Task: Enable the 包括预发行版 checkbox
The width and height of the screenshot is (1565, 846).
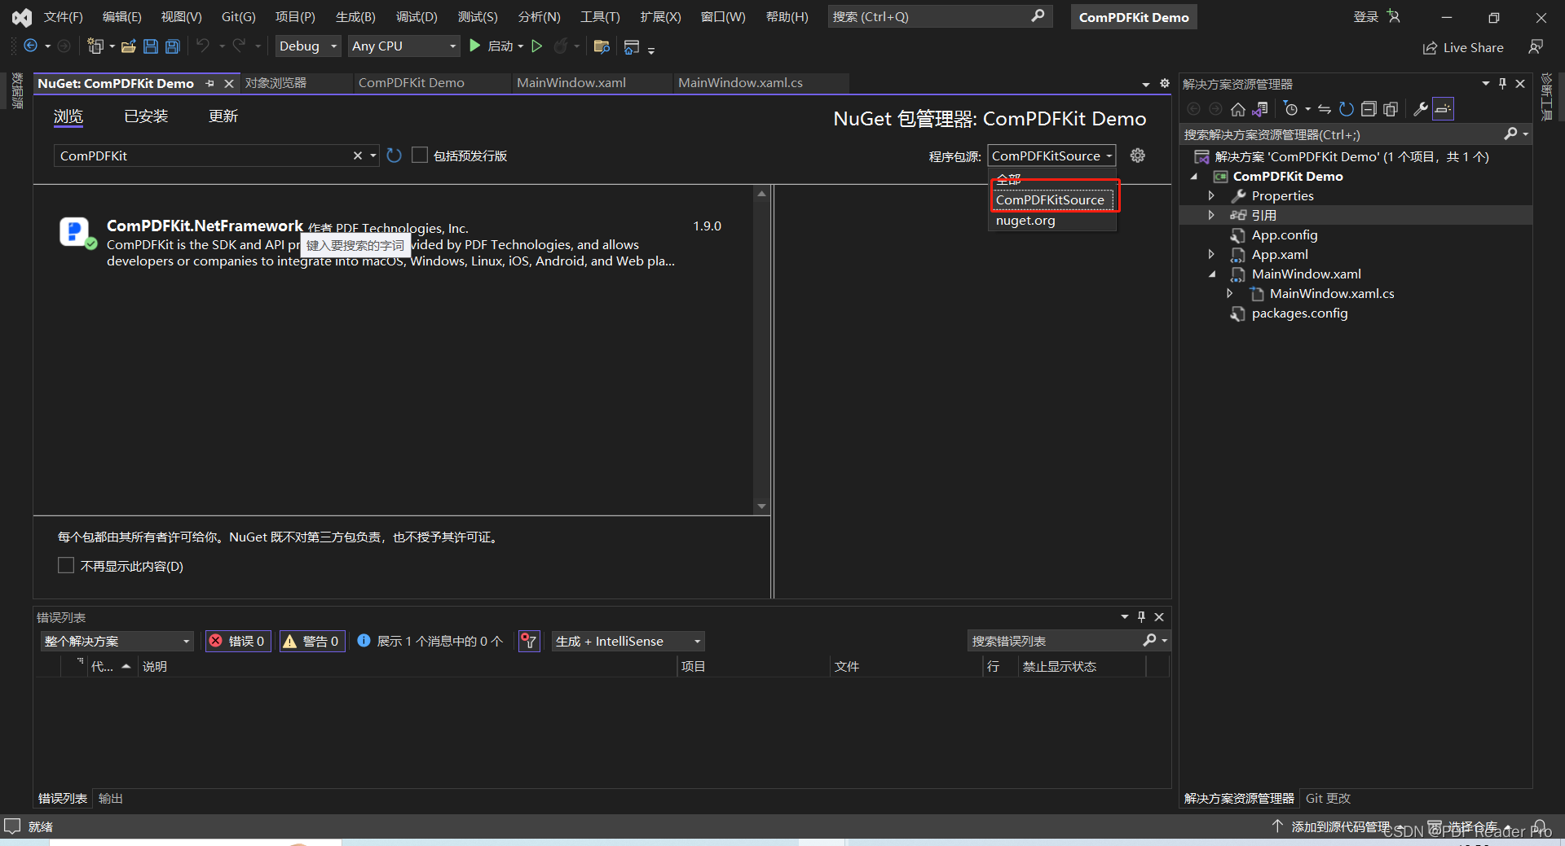Action: [x=420, y=155]
